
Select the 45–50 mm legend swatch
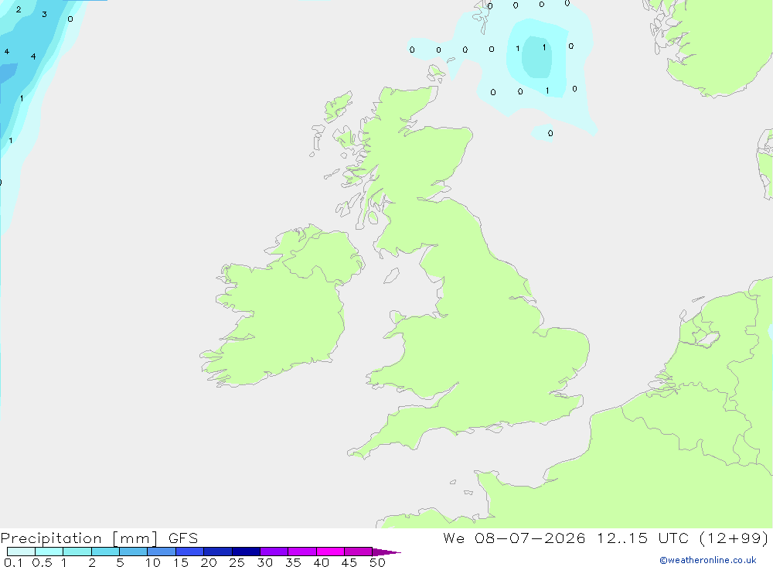[359, 552]
